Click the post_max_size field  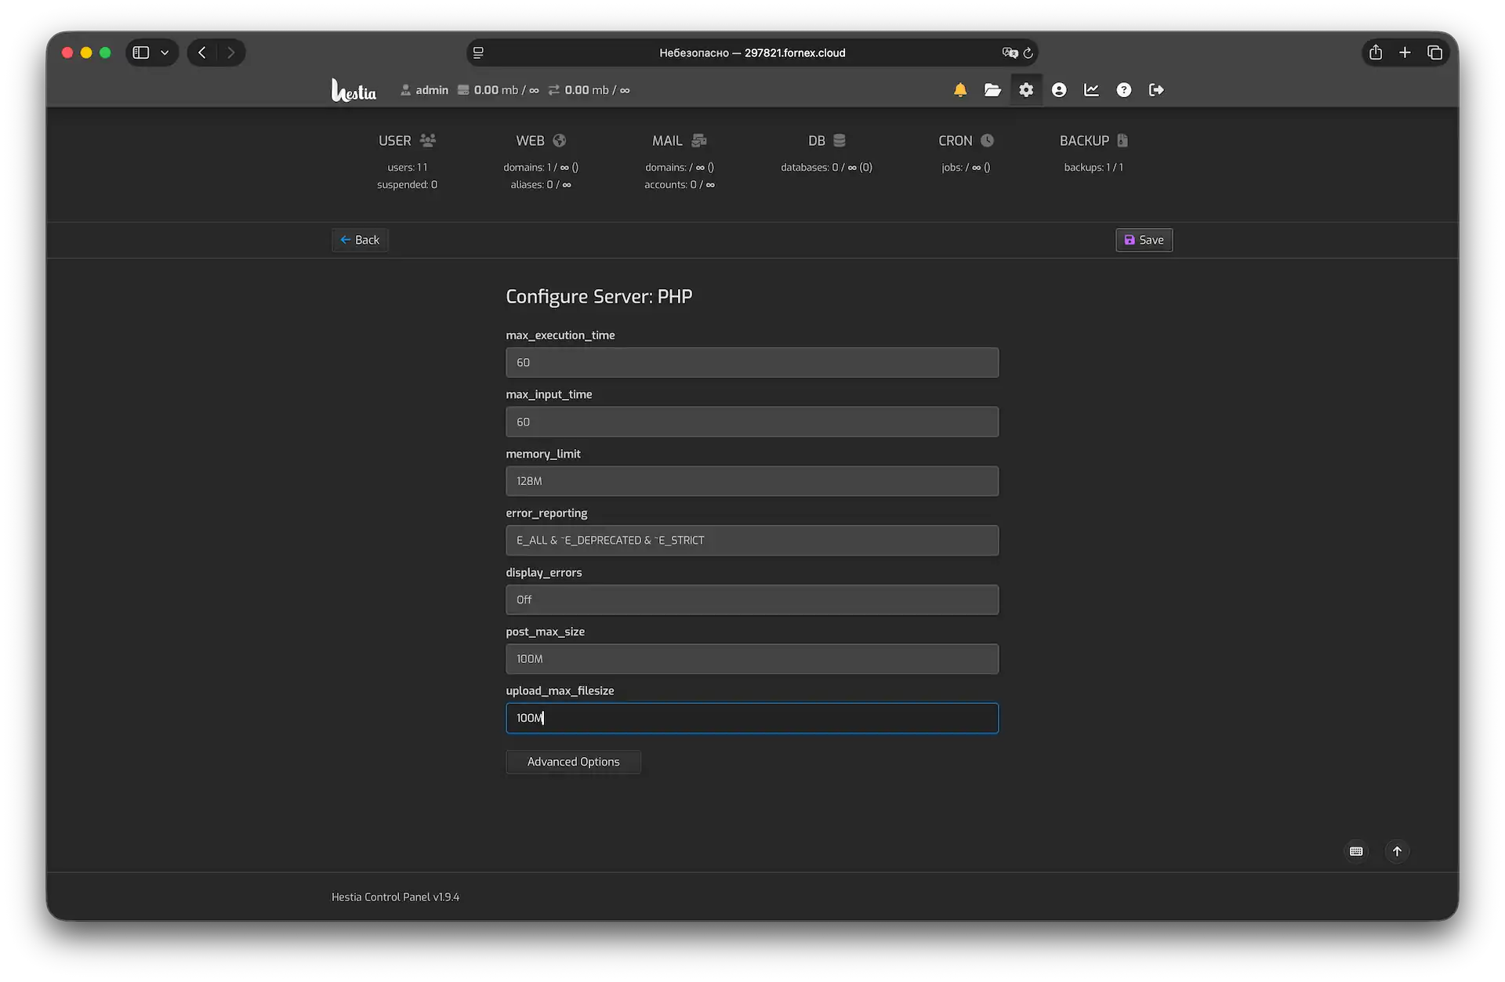(x=752, y=659)
